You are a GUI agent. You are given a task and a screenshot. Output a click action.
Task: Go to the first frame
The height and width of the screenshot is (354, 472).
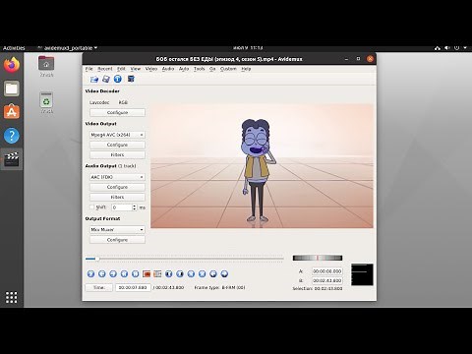(191, 273)
